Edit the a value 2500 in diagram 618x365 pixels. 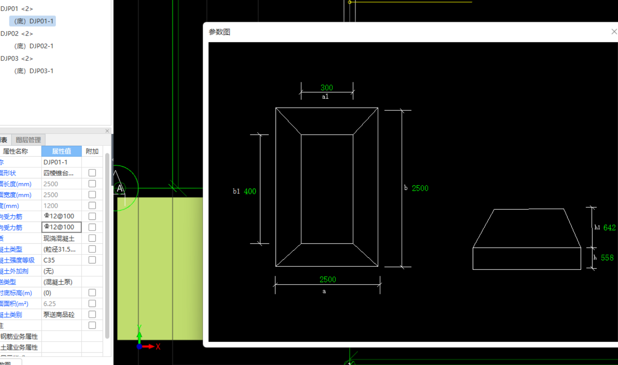pyautogui.click(x=328, y=279)
